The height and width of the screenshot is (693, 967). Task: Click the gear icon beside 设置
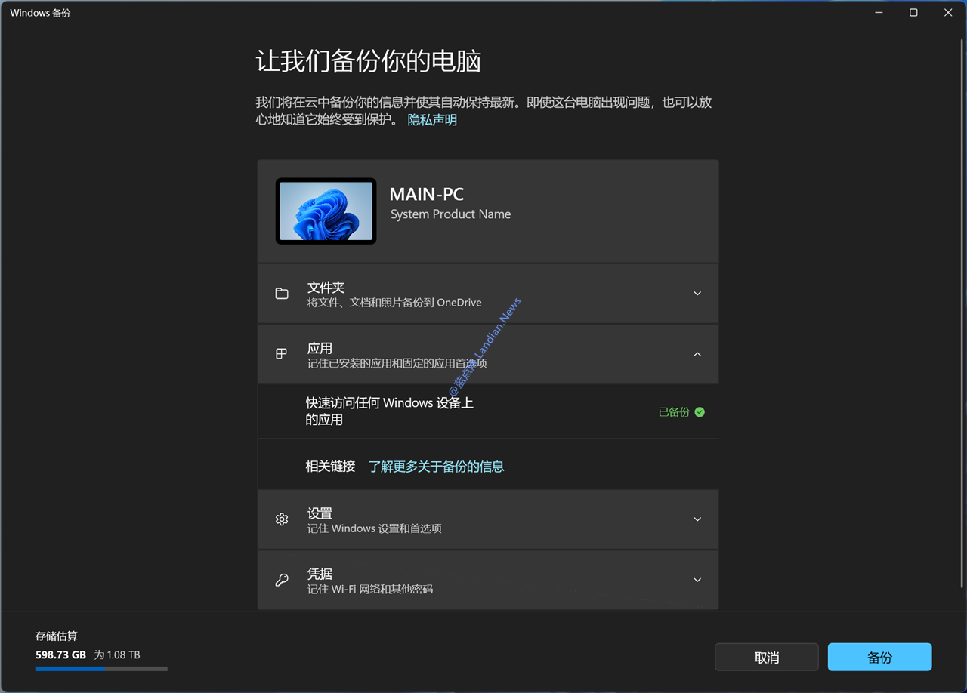282,519
